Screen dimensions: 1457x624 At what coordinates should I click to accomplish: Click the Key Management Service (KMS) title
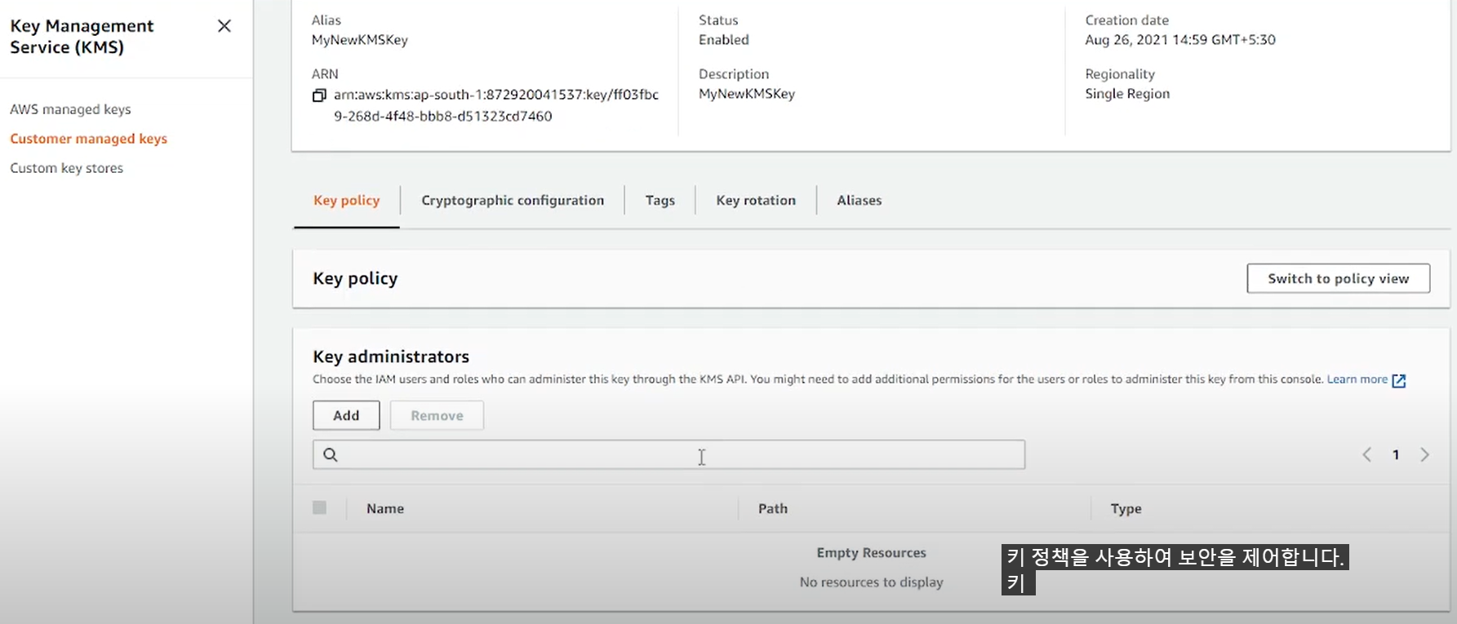pyautogui.click(x=82, y=37)
